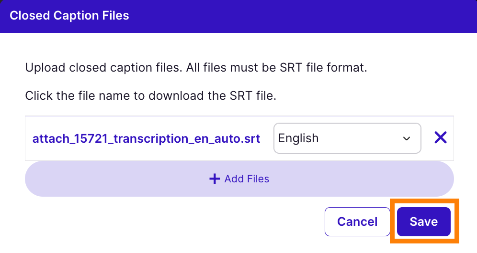Cancel the closed caption dialog
Image resolution: width=477 pixels, height=253 pixels.
(357, 221)
